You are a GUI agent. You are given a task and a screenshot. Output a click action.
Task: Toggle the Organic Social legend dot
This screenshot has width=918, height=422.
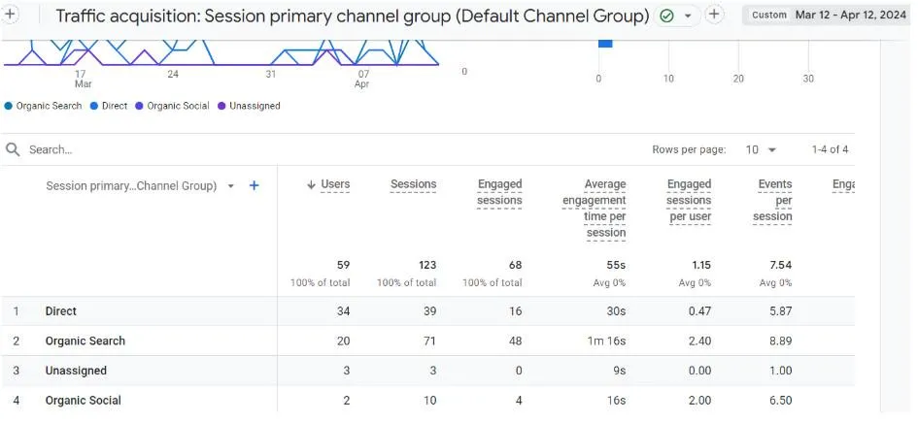point(140,106)
